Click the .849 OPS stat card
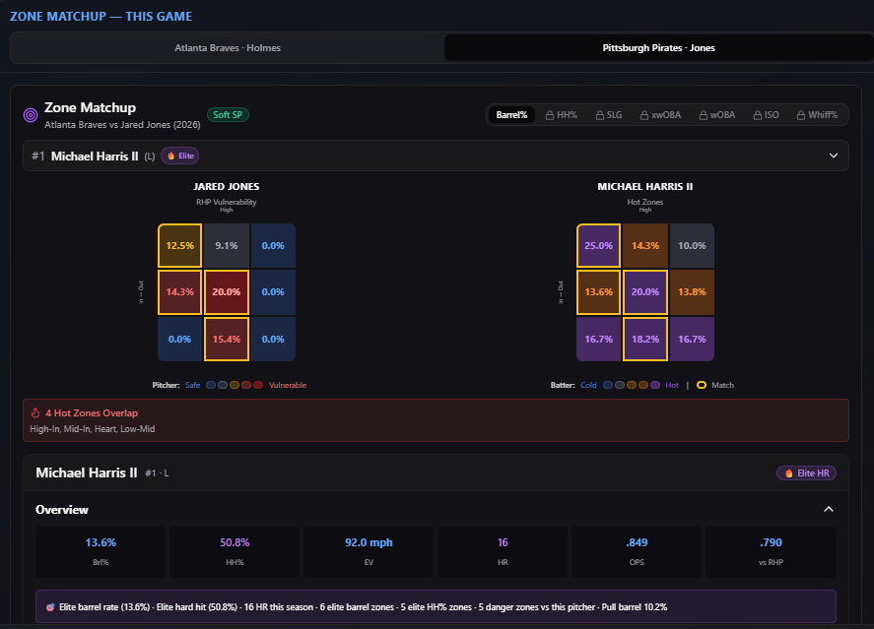This screenshot has width=874, height=629. coord(637,551)
